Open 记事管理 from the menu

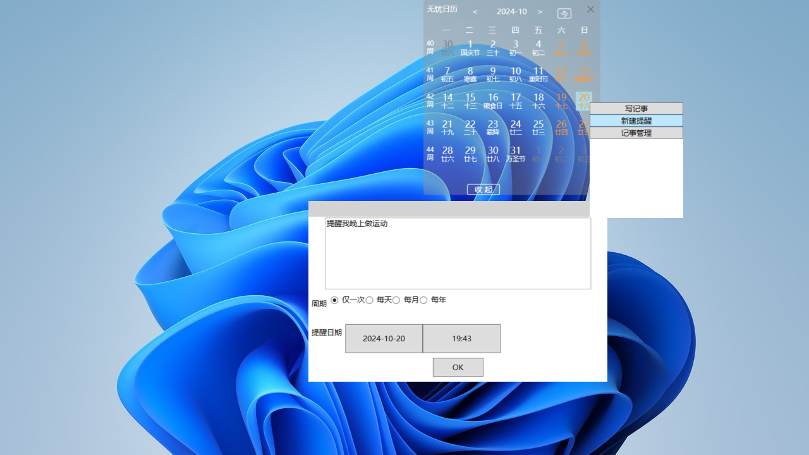click(x=636, y=132)
